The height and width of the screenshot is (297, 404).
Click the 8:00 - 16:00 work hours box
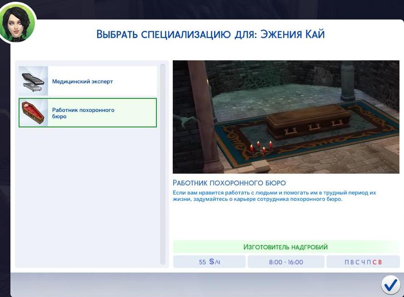tap(286, 262)
